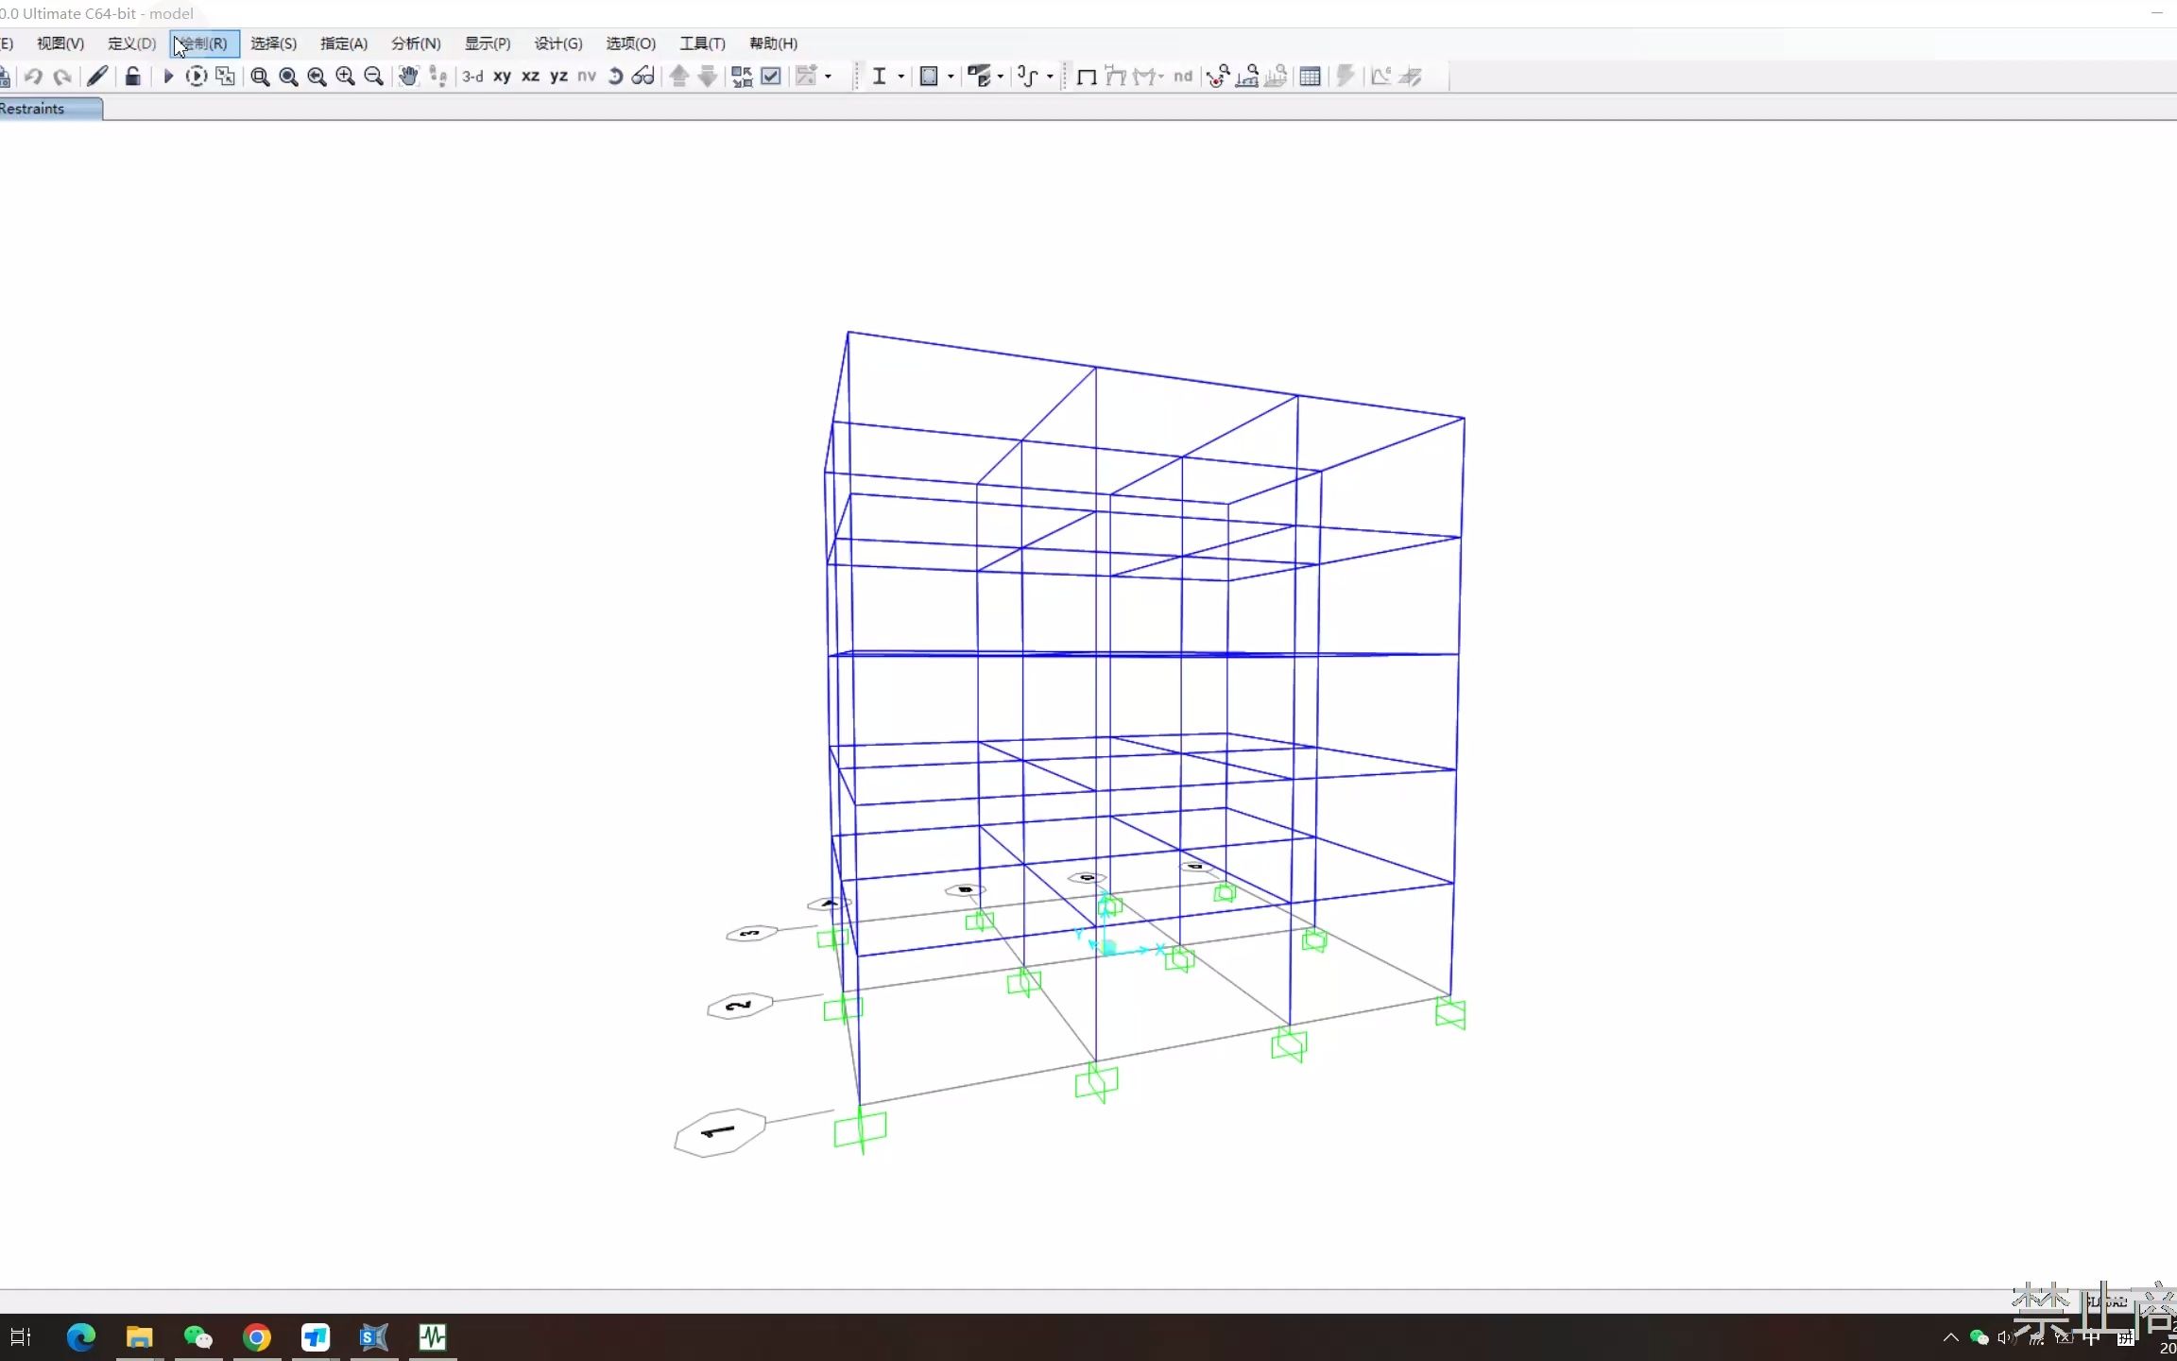Switch to 3-d view
The height and width of the screenshot is (1361, 2177).
472,77
